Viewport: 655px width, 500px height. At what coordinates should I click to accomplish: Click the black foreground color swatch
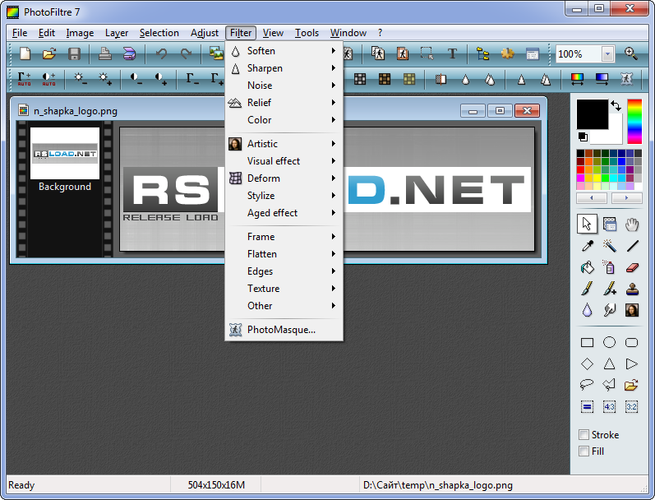[x=592, y=113]
